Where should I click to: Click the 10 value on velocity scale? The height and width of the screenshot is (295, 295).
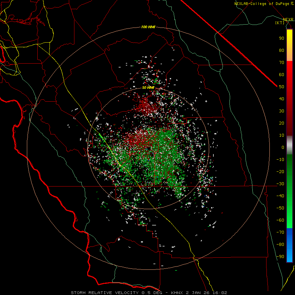282,135
